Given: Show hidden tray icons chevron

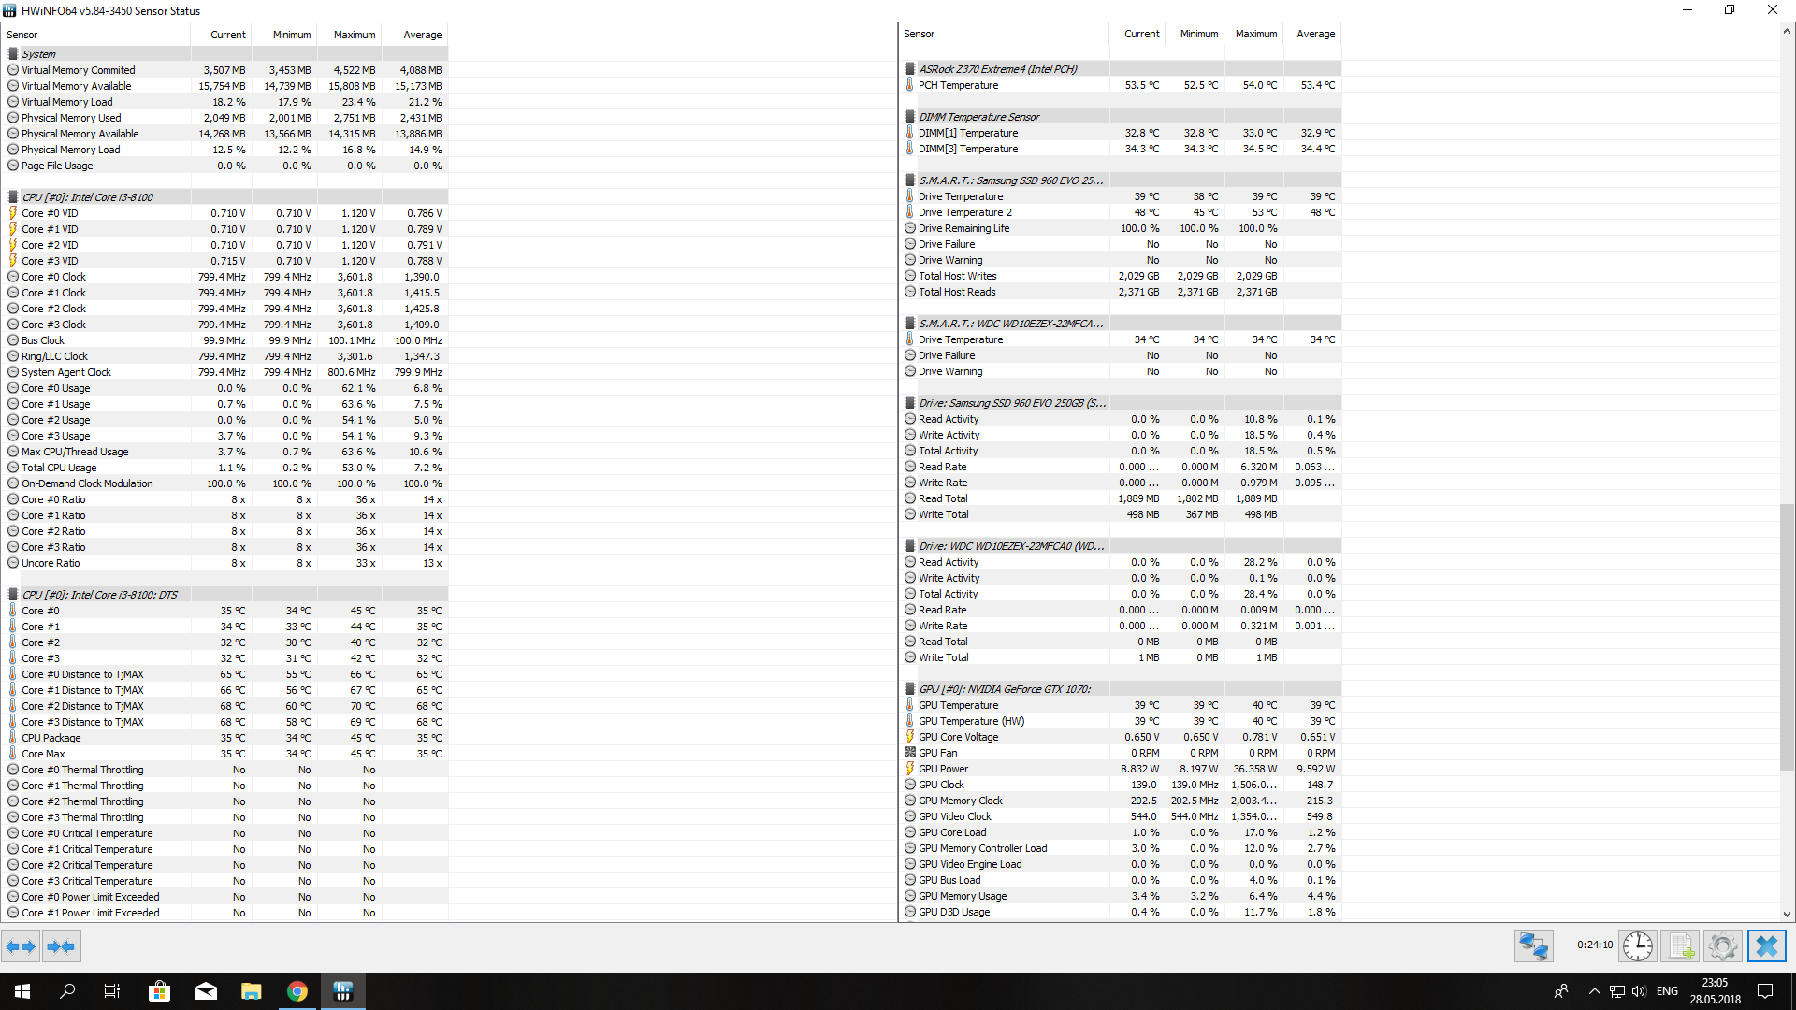Looking at the screenshot, I should coord(1594,991).
